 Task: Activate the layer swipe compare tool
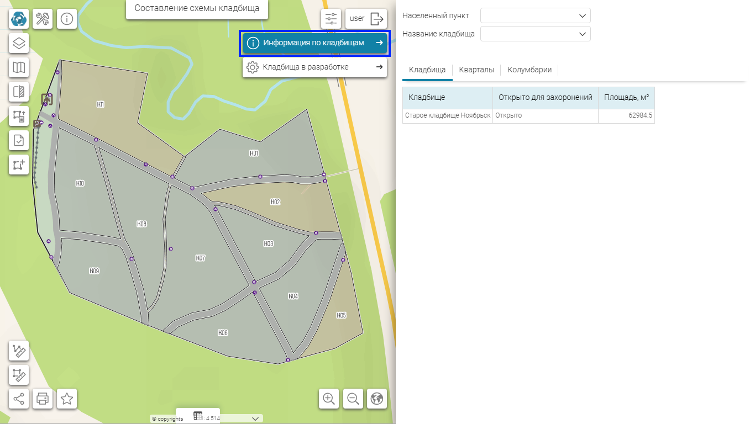(19, 92)
